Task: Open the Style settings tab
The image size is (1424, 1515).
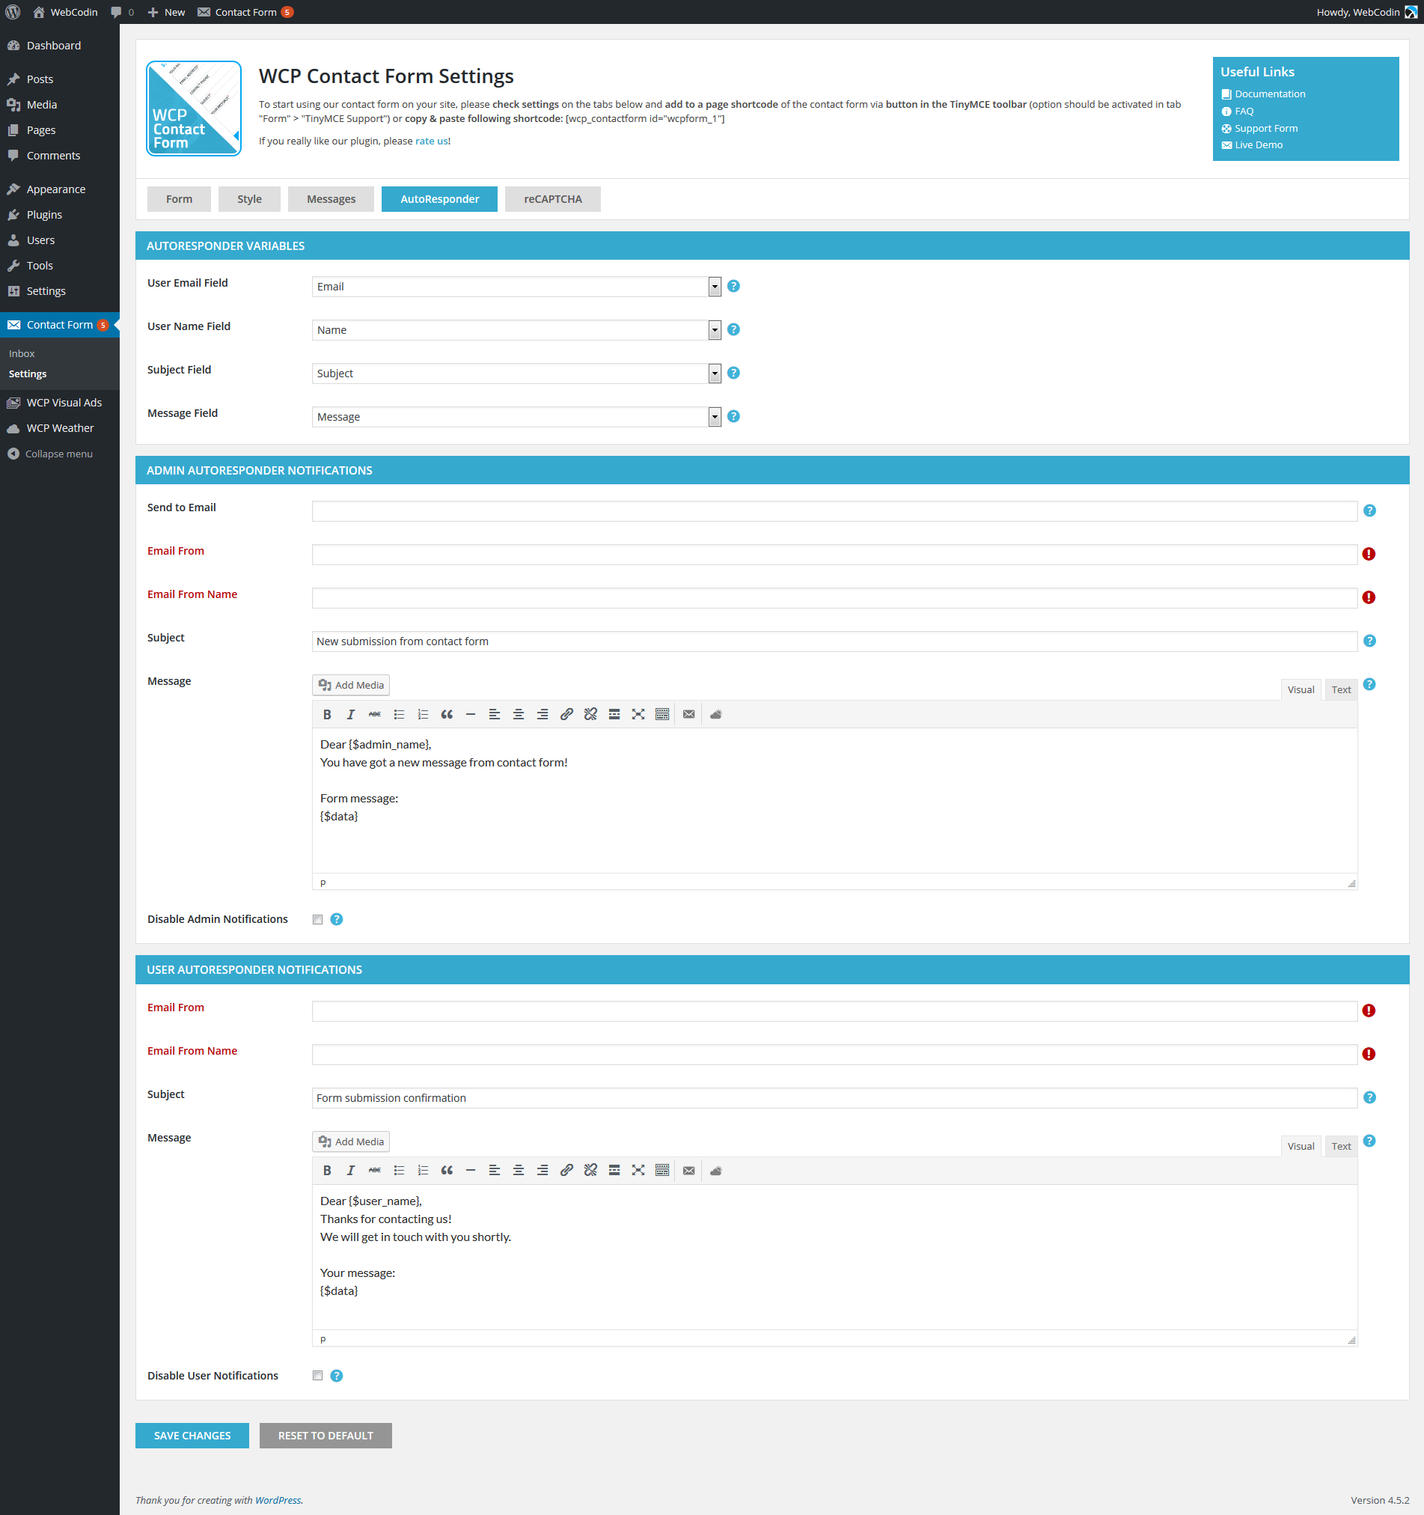Action: 249,199
